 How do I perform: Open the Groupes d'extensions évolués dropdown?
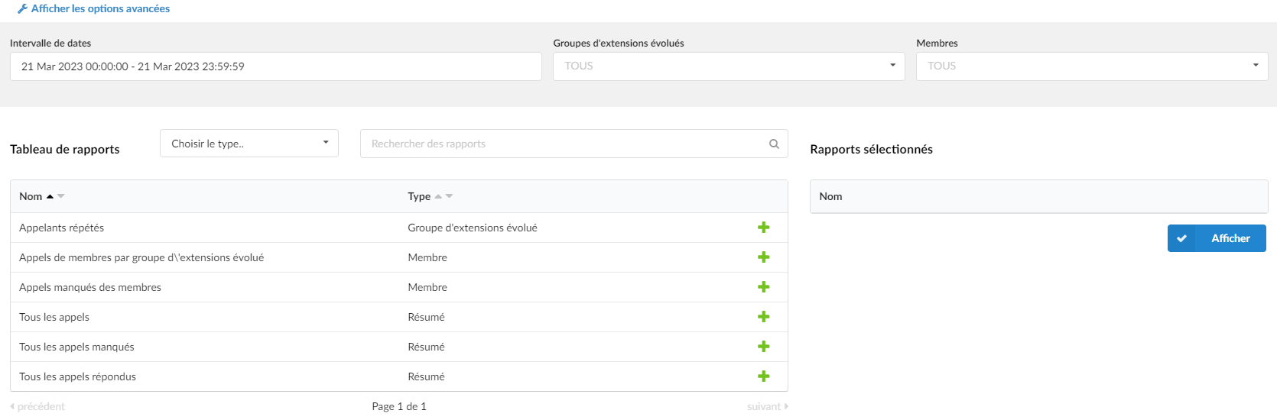729,66
